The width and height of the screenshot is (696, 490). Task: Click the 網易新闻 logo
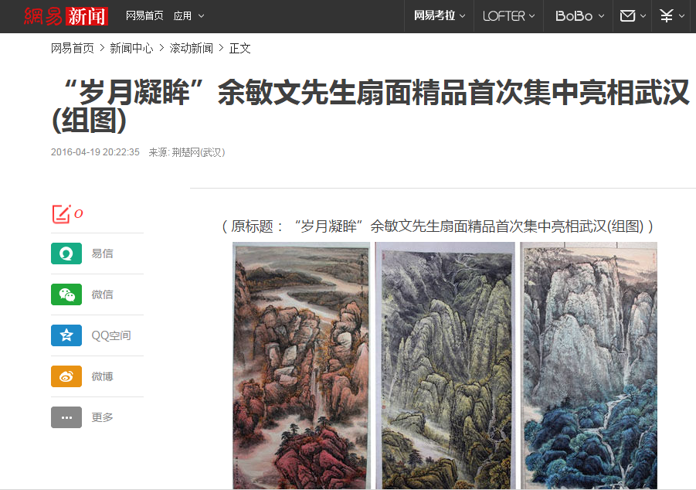(x=66, y=16)
